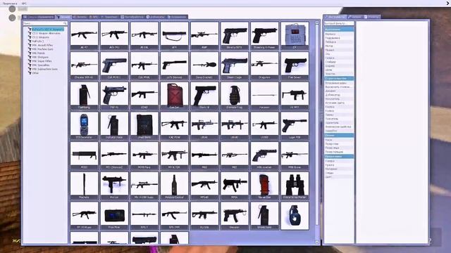Collapse the Строительство tool section
This screenshot has height=253, width=451.
339,78
